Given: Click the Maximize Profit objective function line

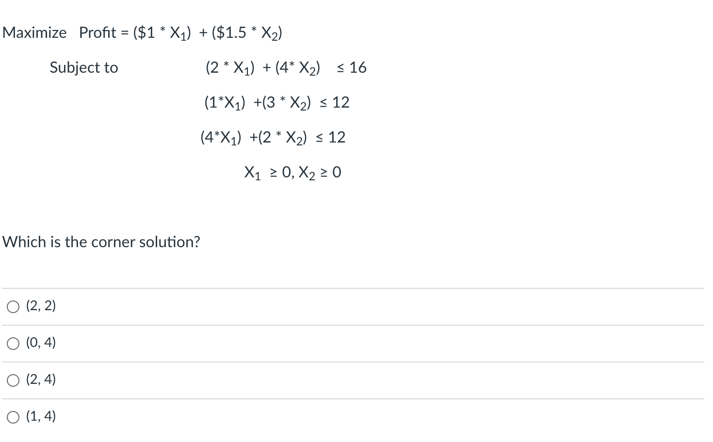Looking at the screenshot, I should [x=143, y=32].
